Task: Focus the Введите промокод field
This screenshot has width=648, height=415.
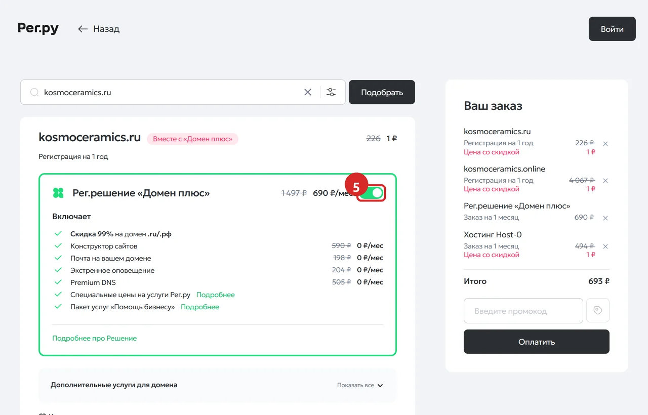Action: coord(523,311)
